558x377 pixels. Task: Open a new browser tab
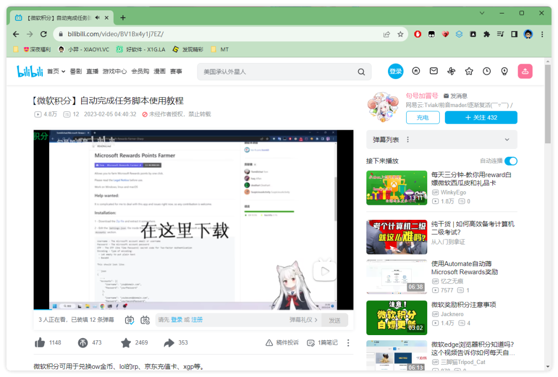123,18
